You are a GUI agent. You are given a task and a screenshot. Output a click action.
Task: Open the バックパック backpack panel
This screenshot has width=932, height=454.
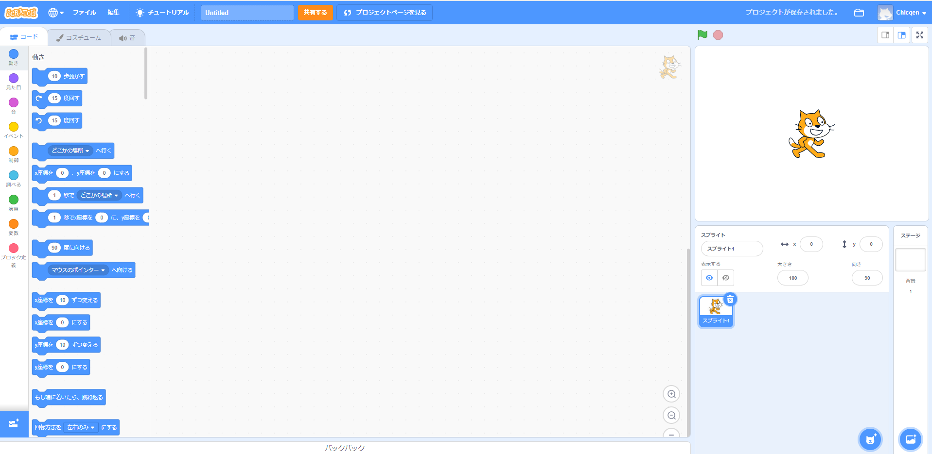point(345,448)
